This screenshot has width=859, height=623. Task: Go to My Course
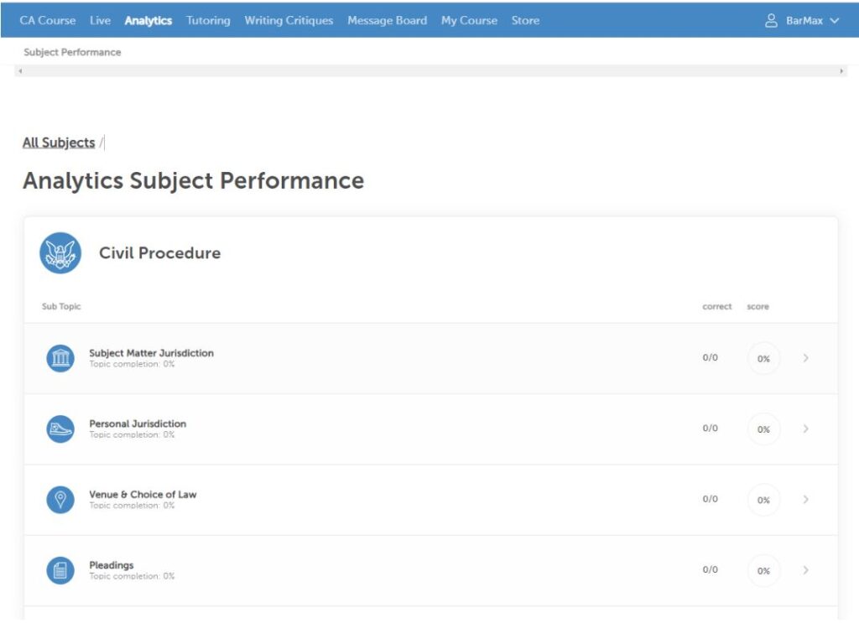point(470,20)
